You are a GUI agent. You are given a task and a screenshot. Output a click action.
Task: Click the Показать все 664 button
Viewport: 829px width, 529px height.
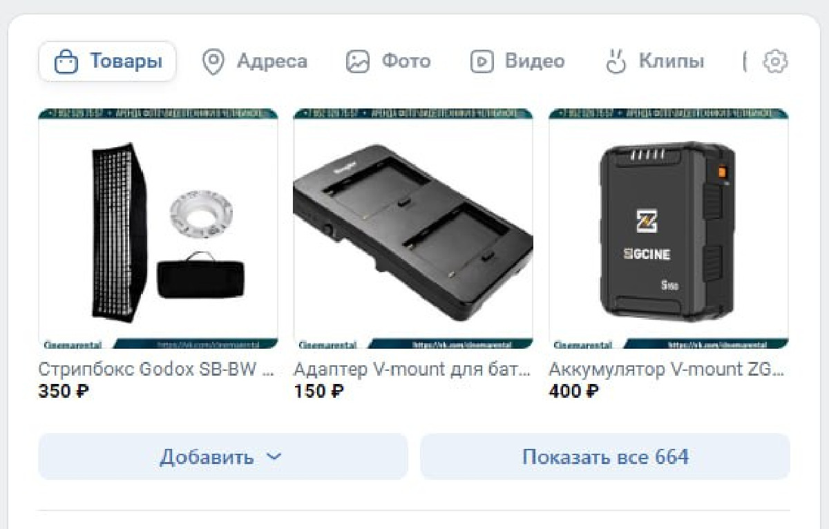tap(605, 456)
